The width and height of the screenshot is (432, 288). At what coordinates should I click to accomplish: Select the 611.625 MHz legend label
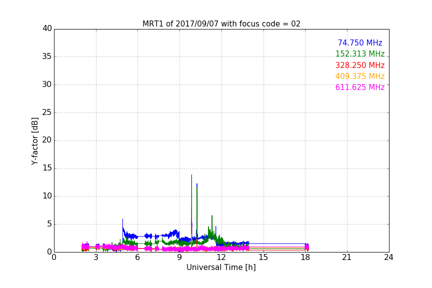360,87
